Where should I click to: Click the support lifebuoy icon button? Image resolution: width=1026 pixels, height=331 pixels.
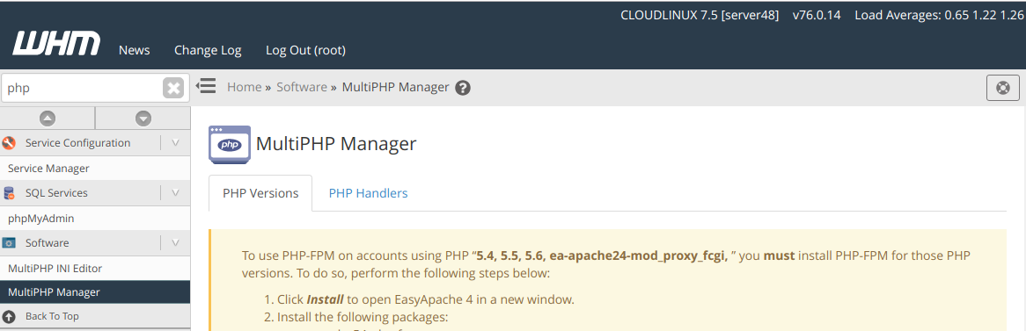(1003, 88)
